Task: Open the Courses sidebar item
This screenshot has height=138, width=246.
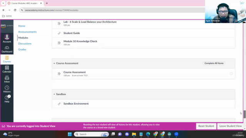Action: (x=7, y=59)
